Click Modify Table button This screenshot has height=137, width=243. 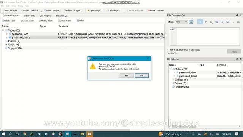click(46, 21)
